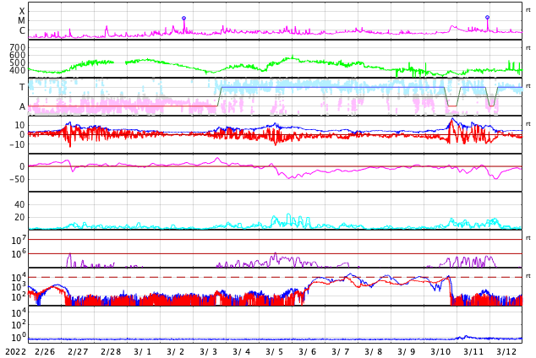Click the 3/ 2 date label
Screen dimensions: 536x358
176,351
